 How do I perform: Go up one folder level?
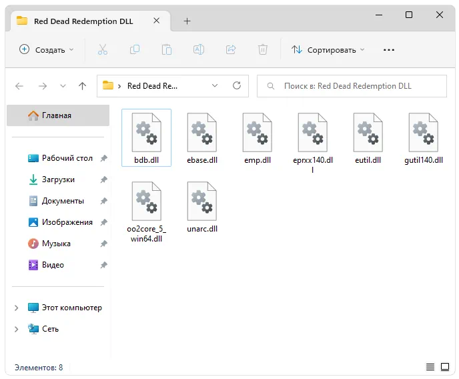point(83,86)
